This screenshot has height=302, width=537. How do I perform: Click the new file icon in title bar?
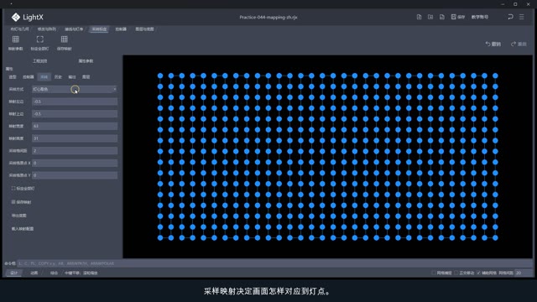[419, 17]
